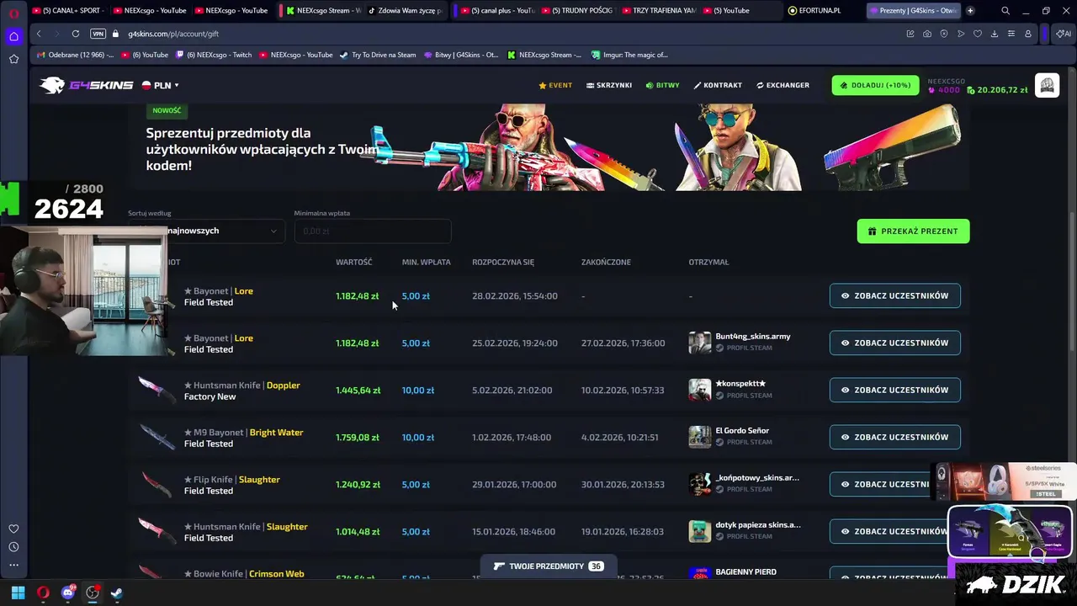This screenshot has height=606, width=1077.
Task: Expand the sort-by Od najnowszych dropdown
Action: click(205, 231)
